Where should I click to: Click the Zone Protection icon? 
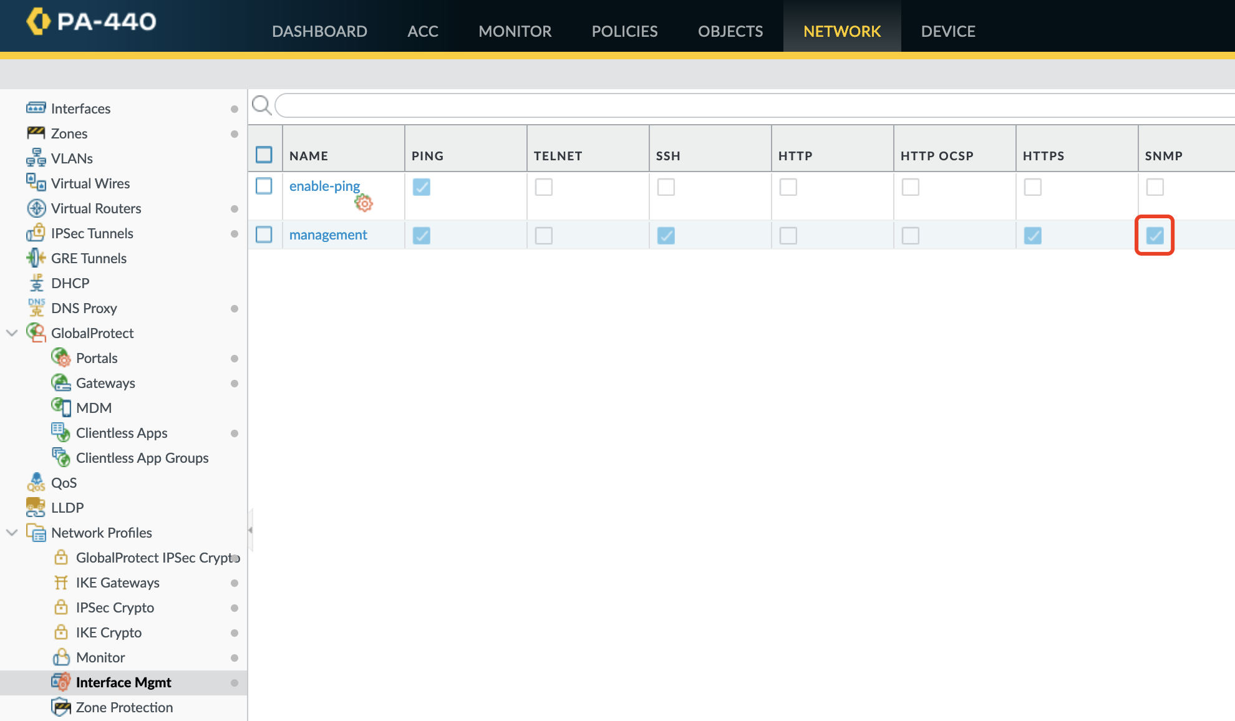point(61,707)
